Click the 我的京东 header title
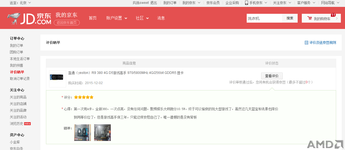 66,15
